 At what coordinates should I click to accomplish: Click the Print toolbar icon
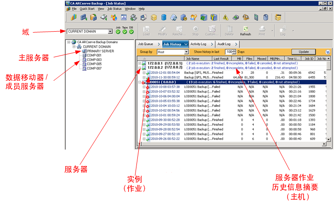click(261, 31)
